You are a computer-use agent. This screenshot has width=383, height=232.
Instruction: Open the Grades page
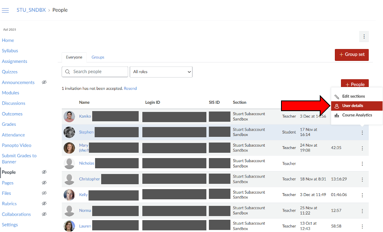(9, 124)
